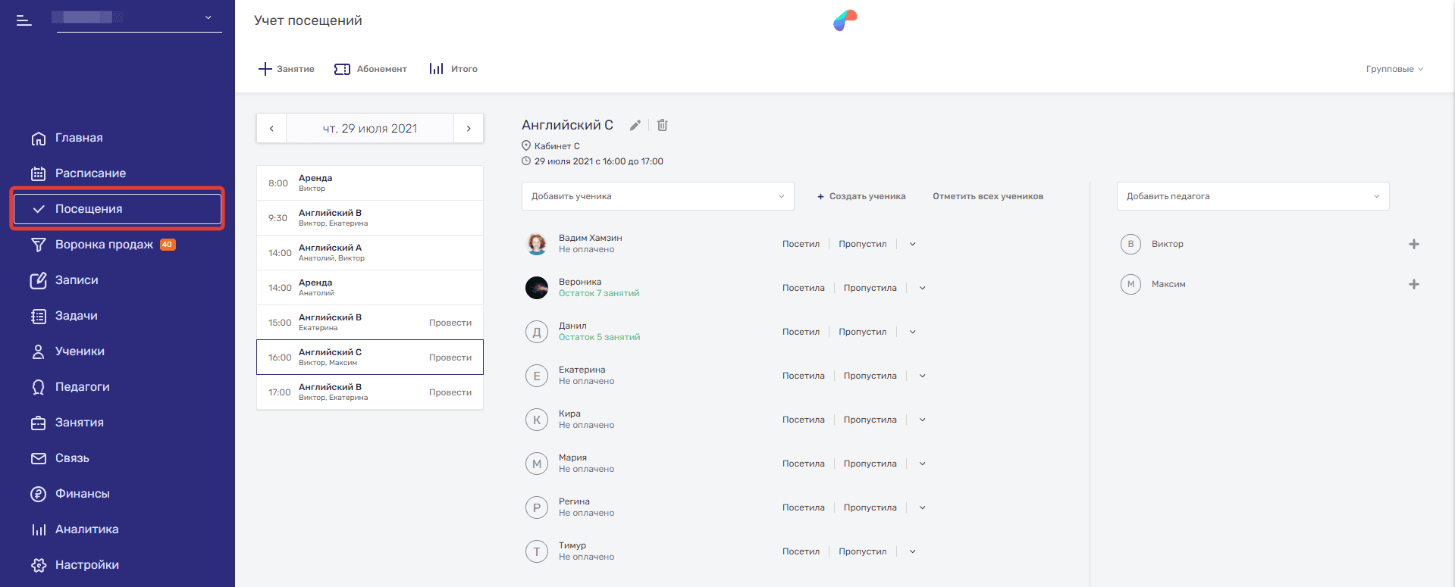Delete lesson using the trash icon
This screenshot has height=587, width=1455.
pos(662,126)
